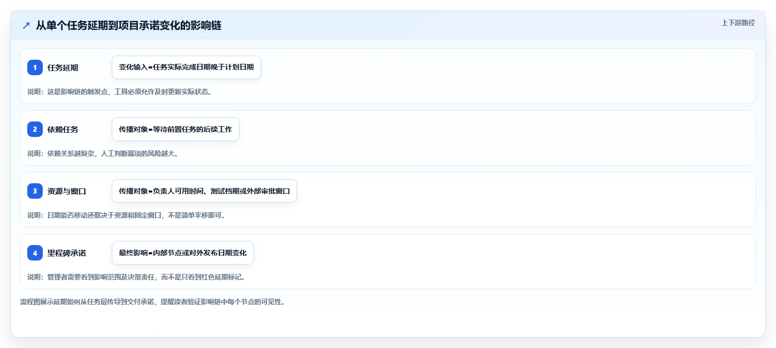The width and height of the screenshot is (776, 348).
Task: Click the 里程碑承诺 step label
Action: [x=67, y=253]
